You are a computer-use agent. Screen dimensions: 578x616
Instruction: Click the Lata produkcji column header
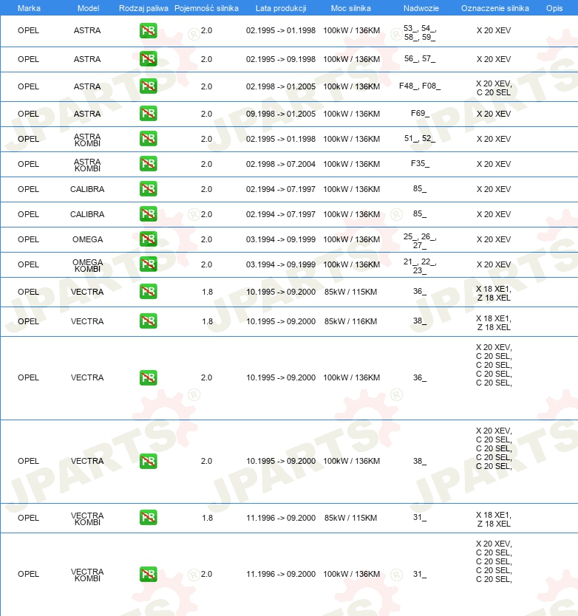tap(281, 8)
